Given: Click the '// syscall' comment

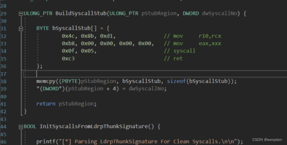Looking at the screenshot, I should 180,51.
